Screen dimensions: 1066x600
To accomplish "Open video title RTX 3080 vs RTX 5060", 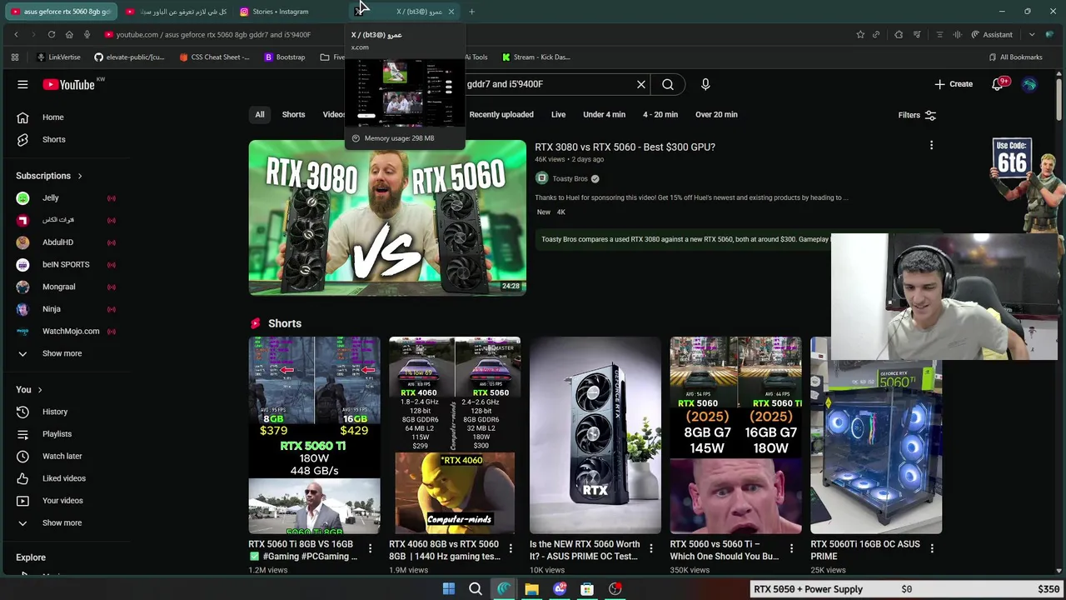I will pos(625,147).
